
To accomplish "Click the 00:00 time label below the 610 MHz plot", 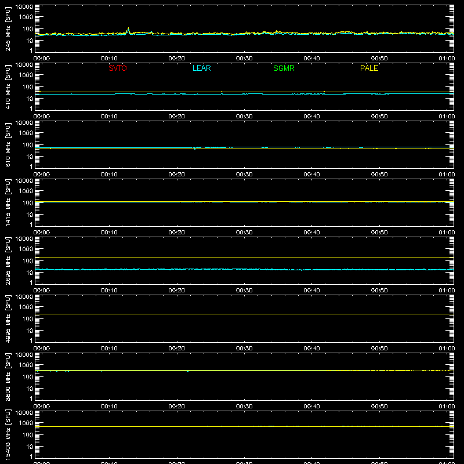I will point(42,175).
